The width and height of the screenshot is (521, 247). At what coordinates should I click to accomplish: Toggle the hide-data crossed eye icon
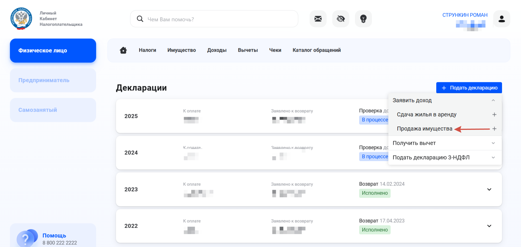coord(341,19)
